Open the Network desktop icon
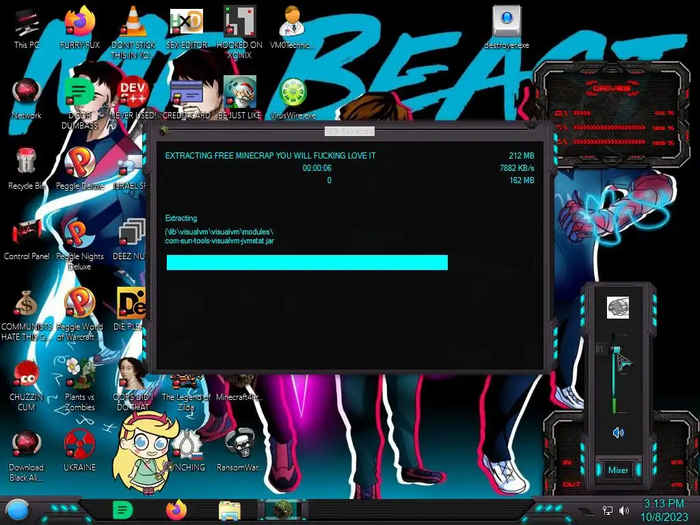The width and height of the screenshot is (700, 525). click(27, 98)
